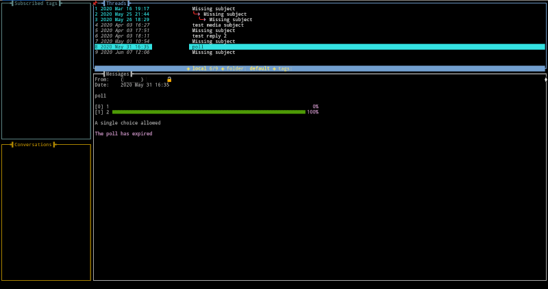548x289 pixels.
Task: Open thread 1 dated 2020 Mar 16 19:17
Action: click(x=320, y=8)
